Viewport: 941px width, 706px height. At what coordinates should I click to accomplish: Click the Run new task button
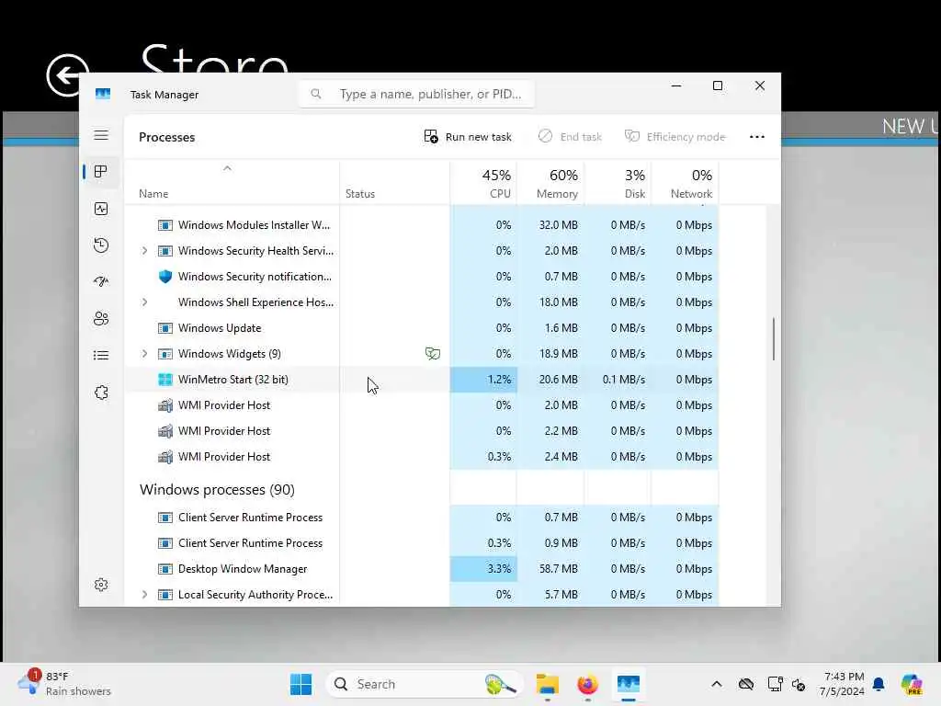click(x=468, y=137)
